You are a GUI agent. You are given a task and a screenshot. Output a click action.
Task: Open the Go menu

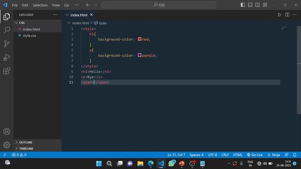tap(66, 5)
